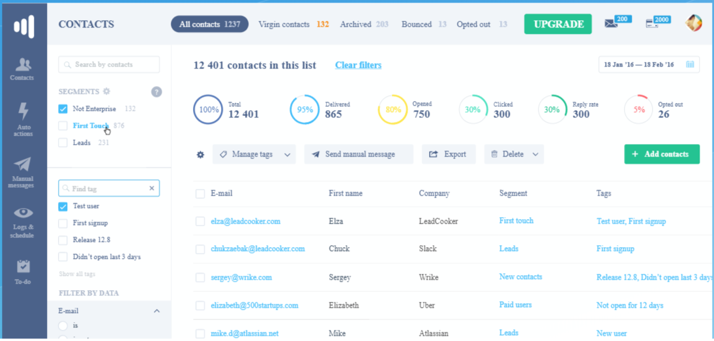Screen dimensions: 714x341
Task: Check the Leads segment checkbox
Action: pos(63,143)
